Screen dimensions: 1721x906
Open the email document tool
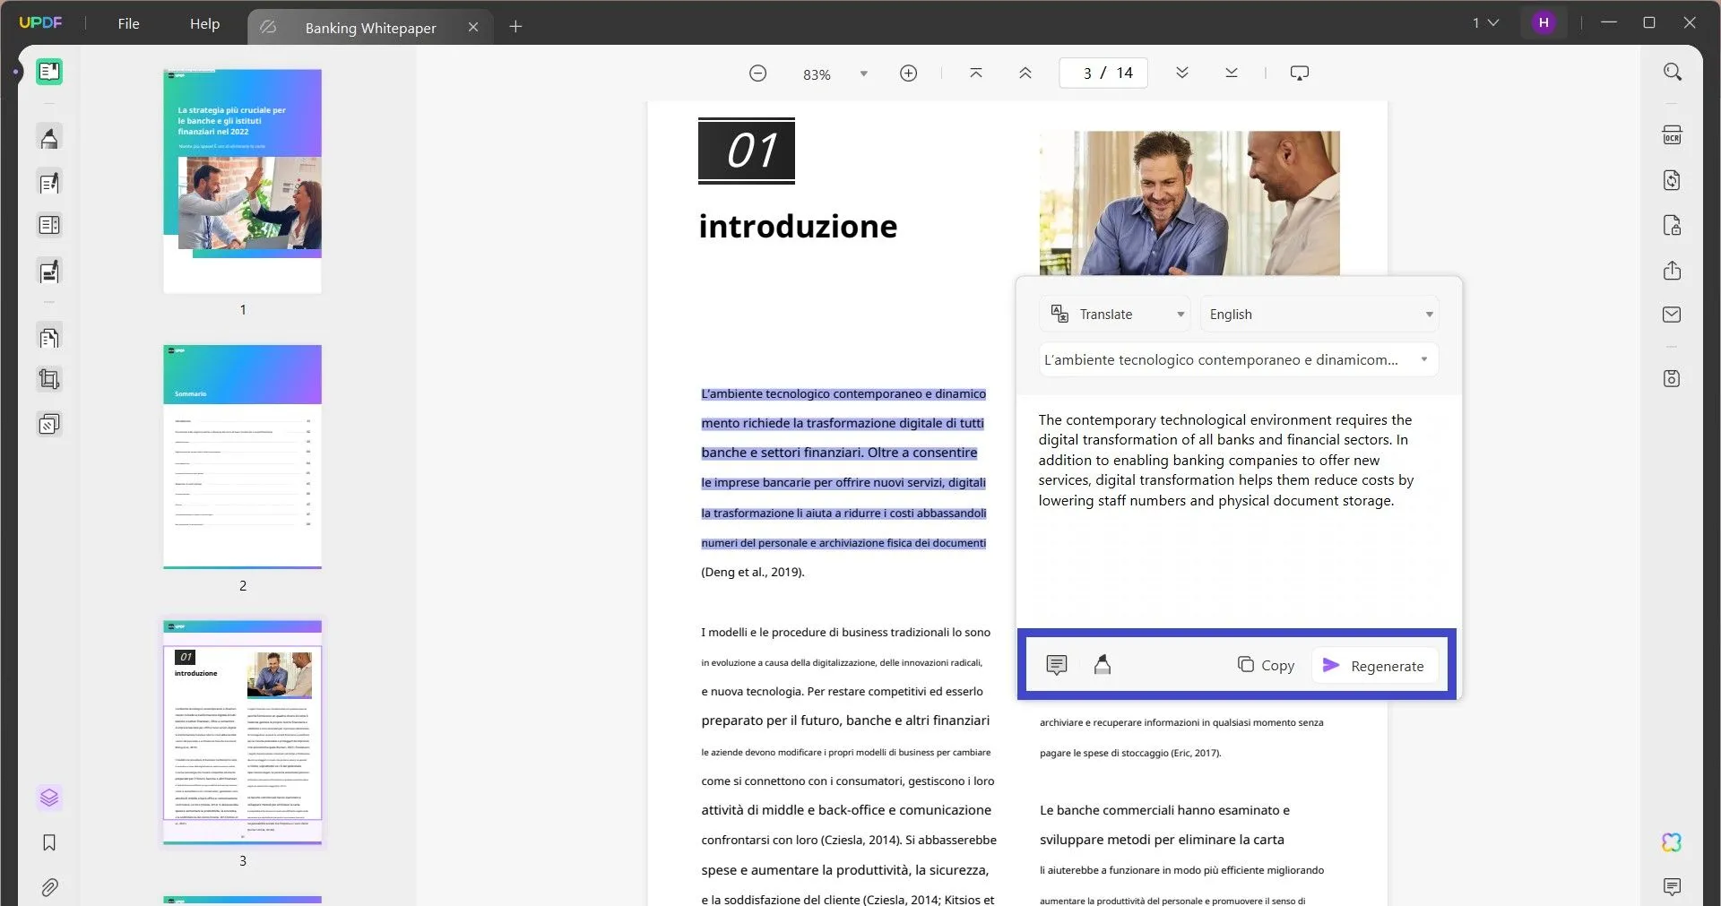tap(1673, 315)
